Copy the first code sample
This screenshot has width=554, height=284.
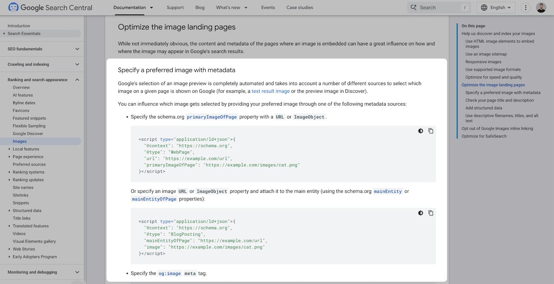point(431,131)
